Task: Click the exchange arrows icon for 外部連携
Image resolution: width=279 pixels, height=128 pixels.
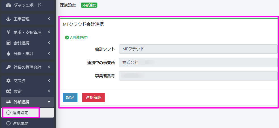Action: pos(8,102)
